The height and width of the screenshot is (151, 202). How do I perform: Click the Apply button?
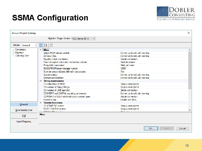click(167, 128)
